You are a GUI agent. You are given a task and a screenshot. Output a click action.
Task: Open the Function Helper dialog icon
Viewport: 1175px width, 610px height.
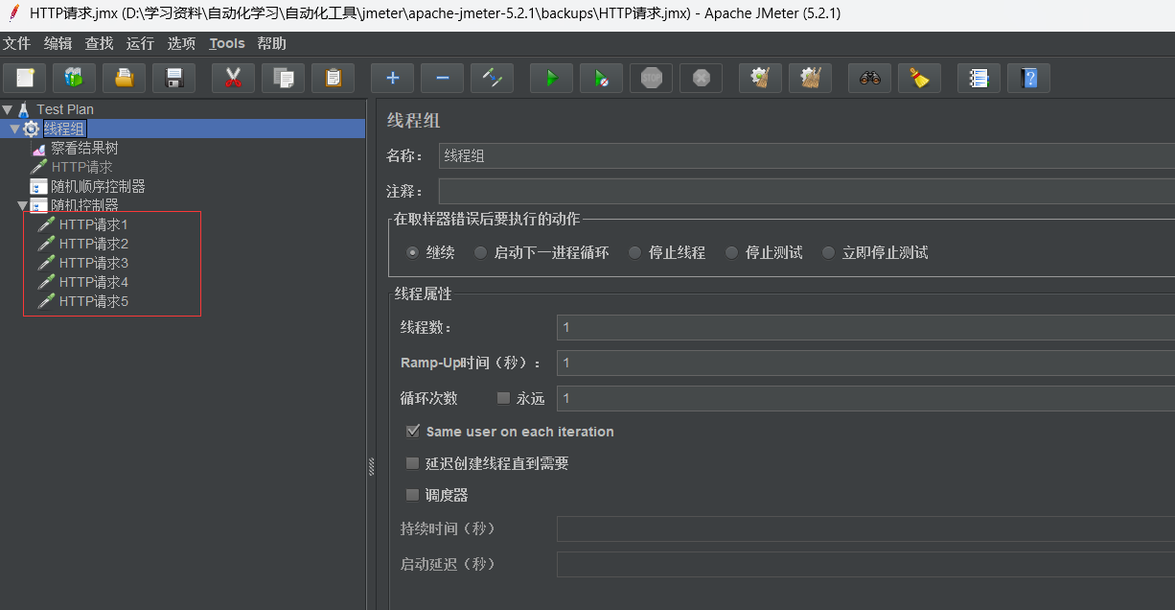click(x=979, y=78)
